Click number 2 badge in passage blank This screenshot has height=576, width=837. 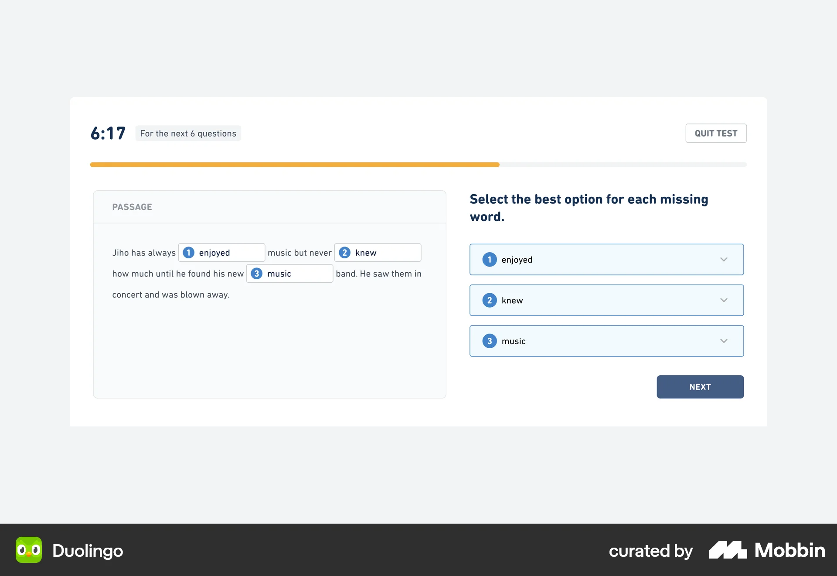344,253
